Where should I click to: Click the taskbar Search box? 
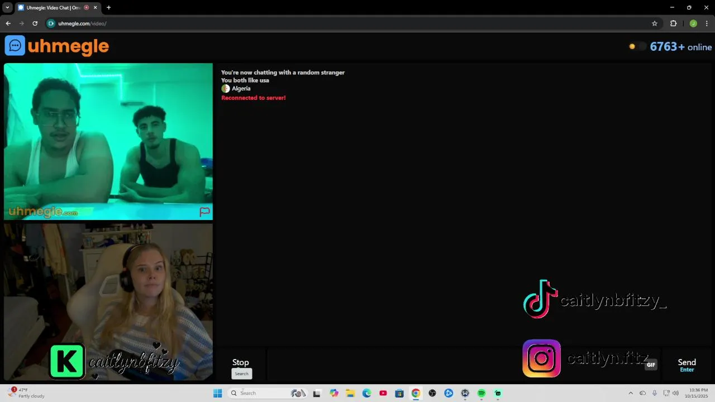268,393
